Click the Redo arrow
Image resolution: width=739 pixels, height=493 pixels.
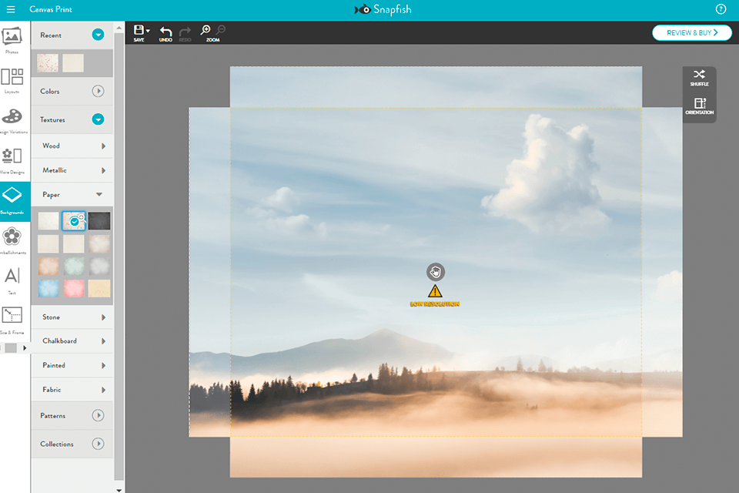coord(186,33)
